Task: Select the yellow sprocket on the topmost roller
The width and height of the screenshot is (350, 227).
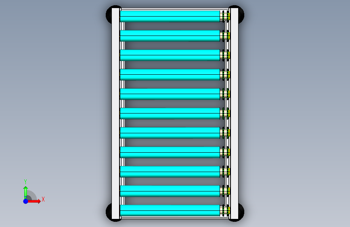Action: coord(228,16)
